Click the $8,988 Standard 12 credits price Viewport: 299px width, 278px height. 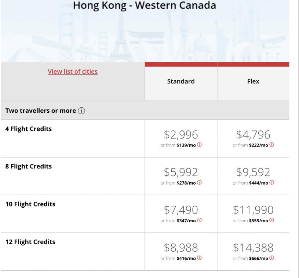(181, 248)
